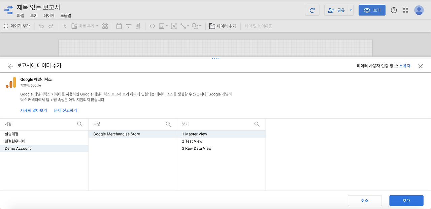Open the 차트 추가 dropdown
The image size is (431, 209).
coord(85,26)
